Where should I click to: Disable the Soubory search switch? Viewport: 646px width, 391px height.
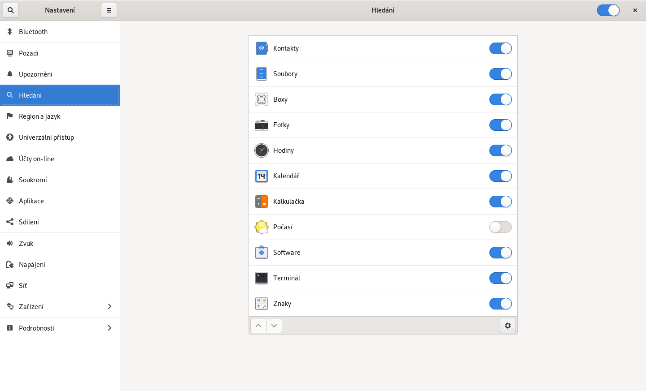pos(500,74)
